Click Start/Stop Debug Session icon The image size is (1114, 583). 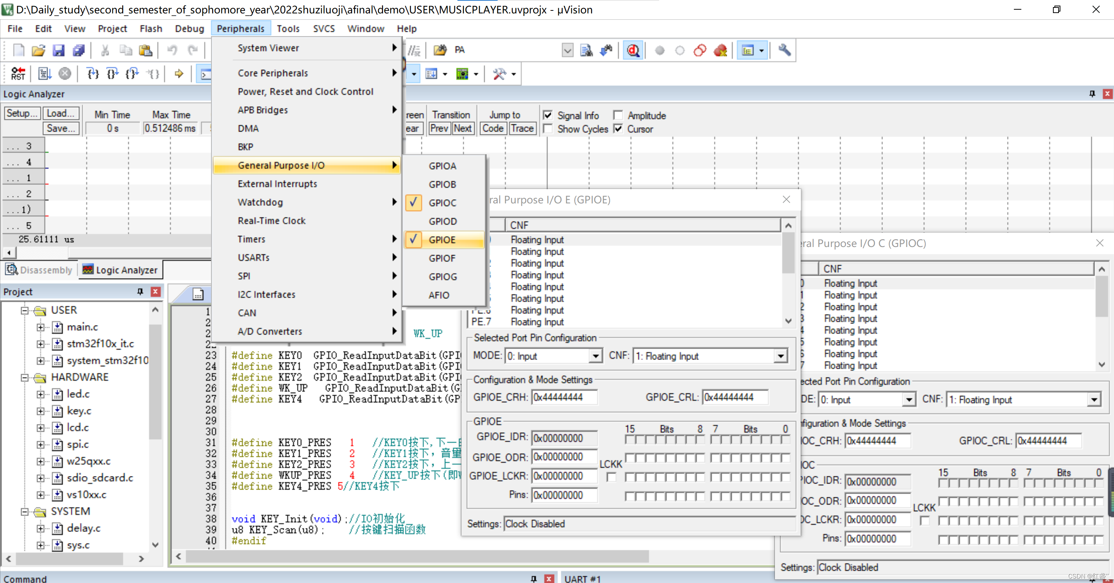(x=633, y=50)
